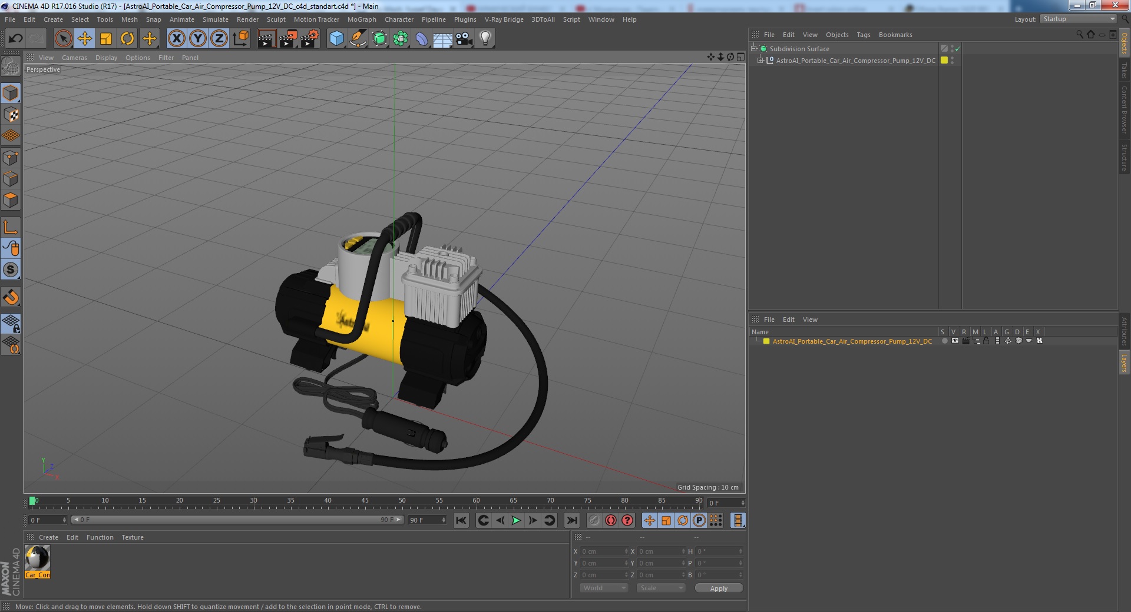The height and width of the screenshot is (612, 1131).
Task: Click X position input field
Action: click(x=604, y=551)
